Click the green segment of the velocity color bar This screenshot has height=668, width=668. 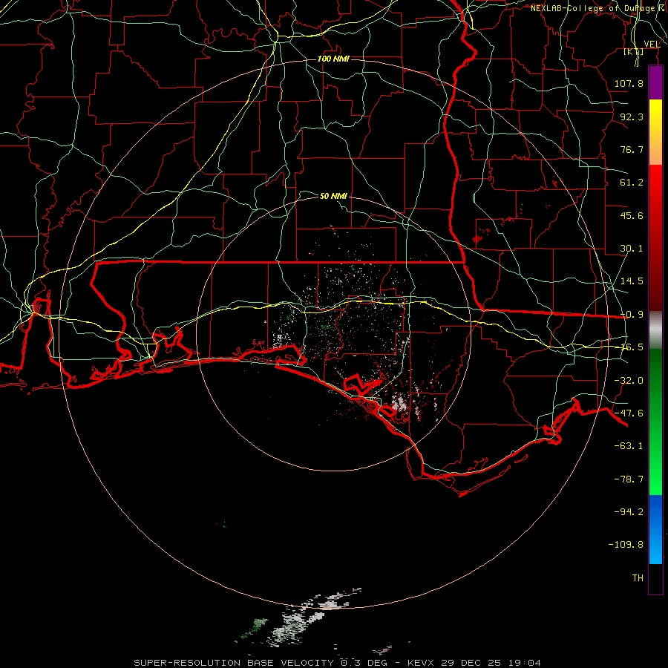(655, 422)
